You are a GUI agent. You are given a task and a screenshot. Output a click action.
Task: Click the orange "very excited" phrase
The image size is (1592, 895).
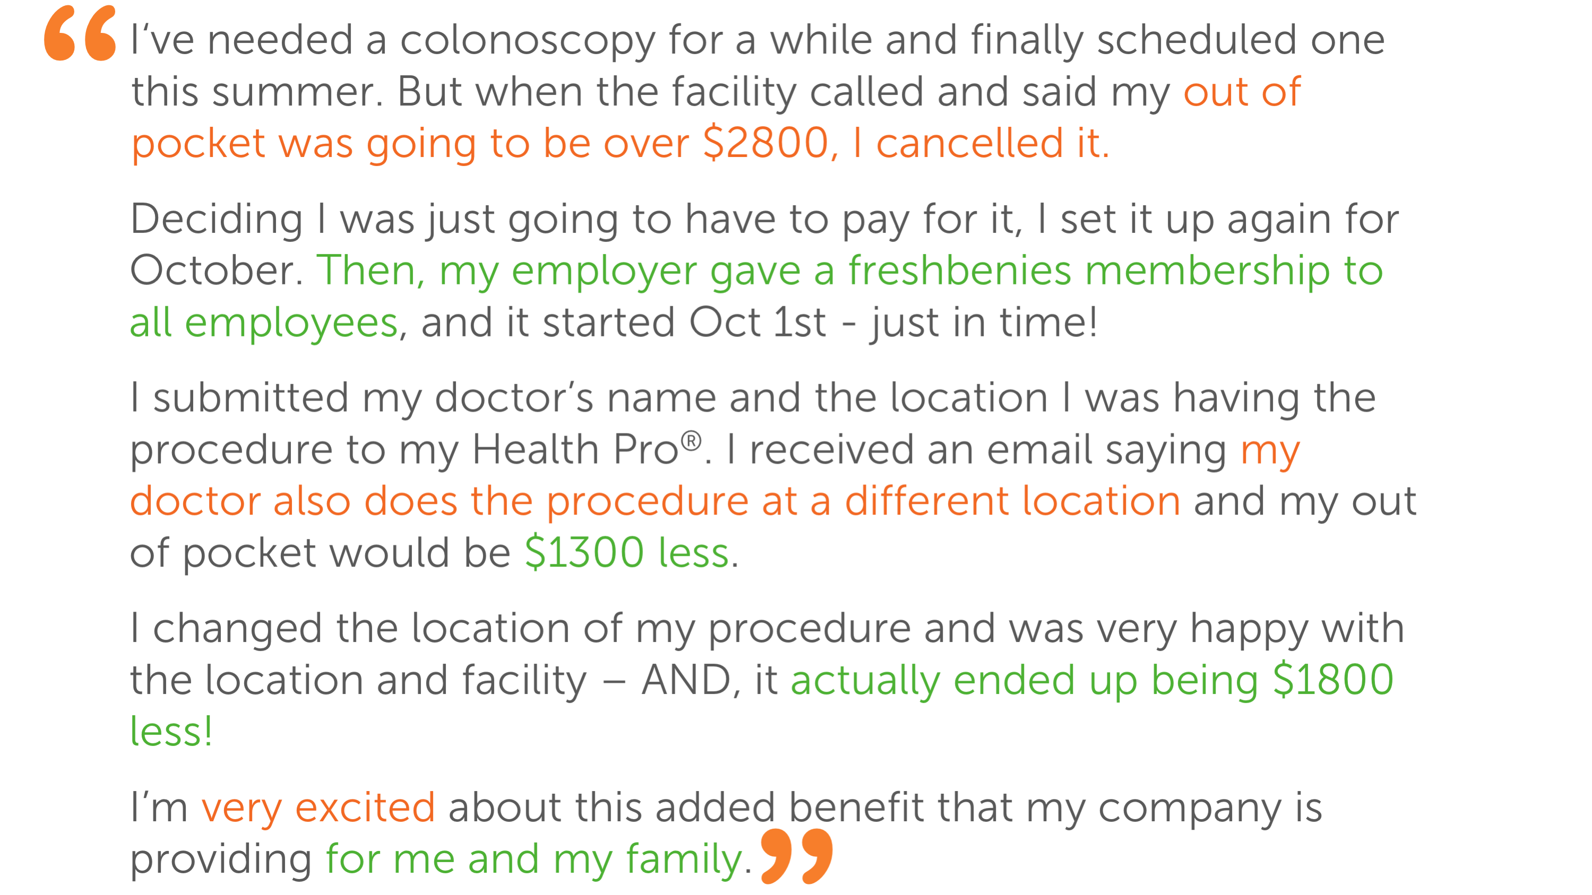tap(317, 807)
